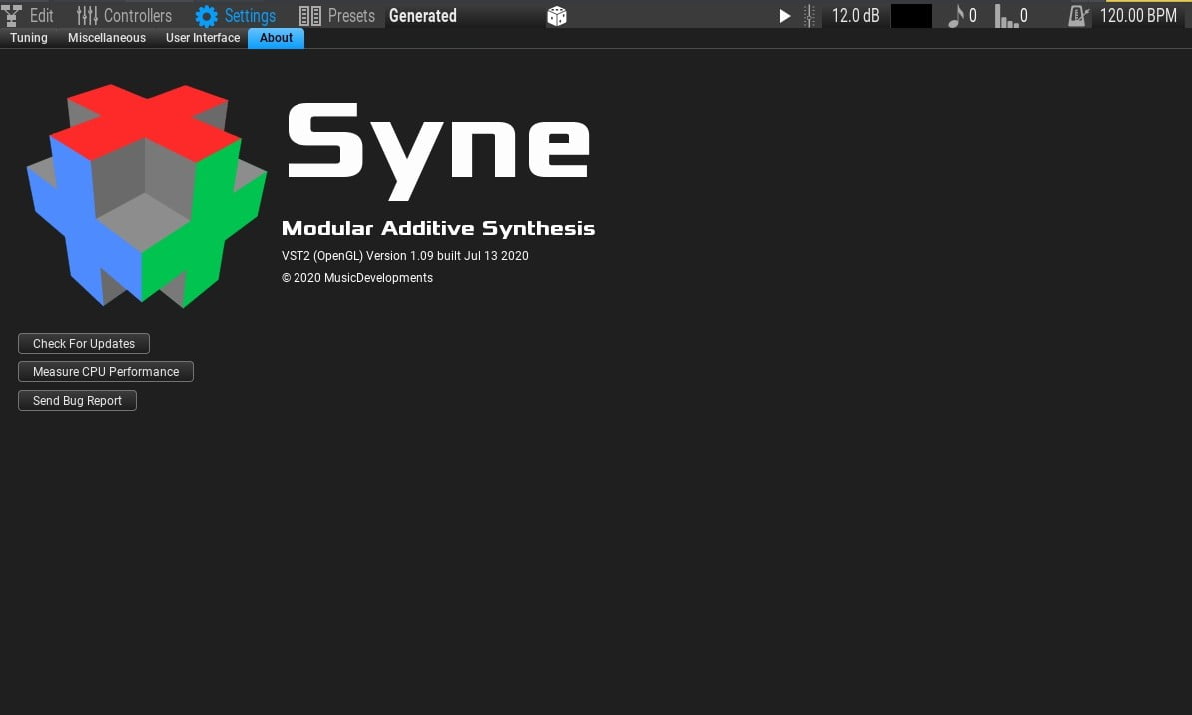Click Measure CPU Performance button
Image resolution: width=1192 pixels, height=715 pixels.
106,371
